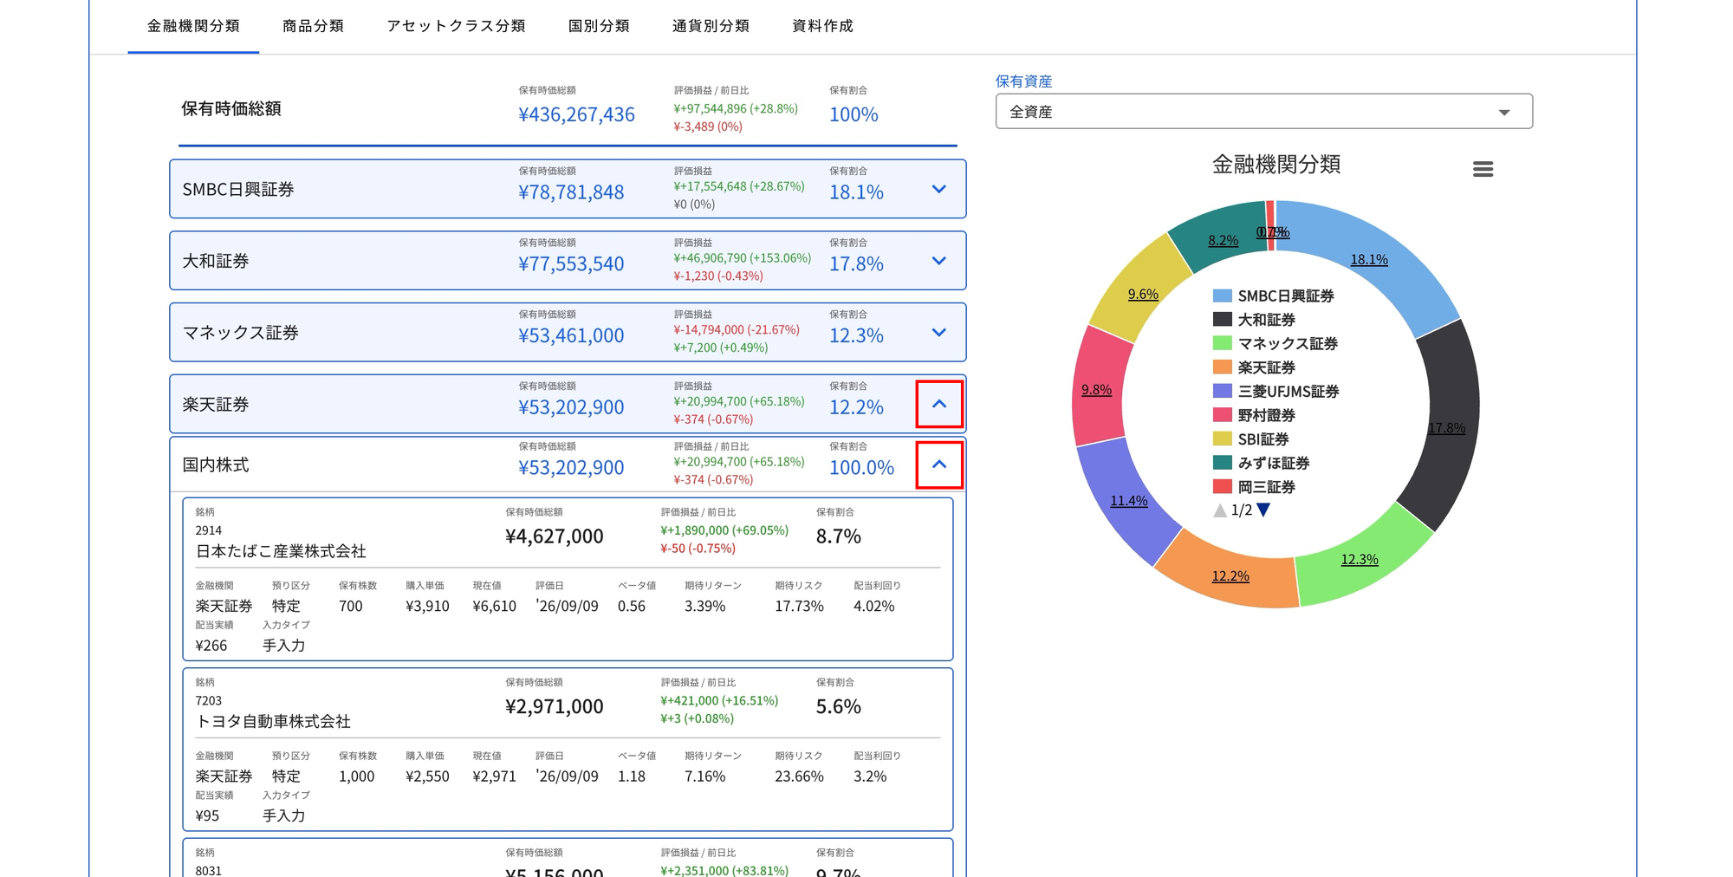The image size is (1733, 877).
Task: Go to previous legend page arrow
Action: pyautogui.click(x=1220, y=510)
